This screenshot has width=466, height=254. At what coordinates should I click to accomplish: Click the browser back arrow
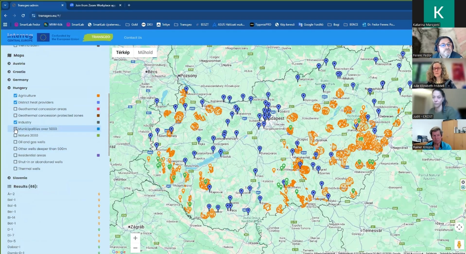6,16
